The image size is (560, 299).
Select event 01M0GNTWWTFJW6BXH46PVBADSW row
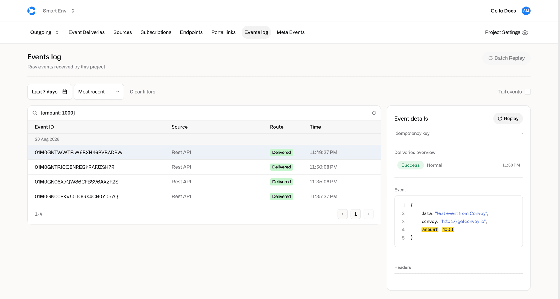(204, 153)
